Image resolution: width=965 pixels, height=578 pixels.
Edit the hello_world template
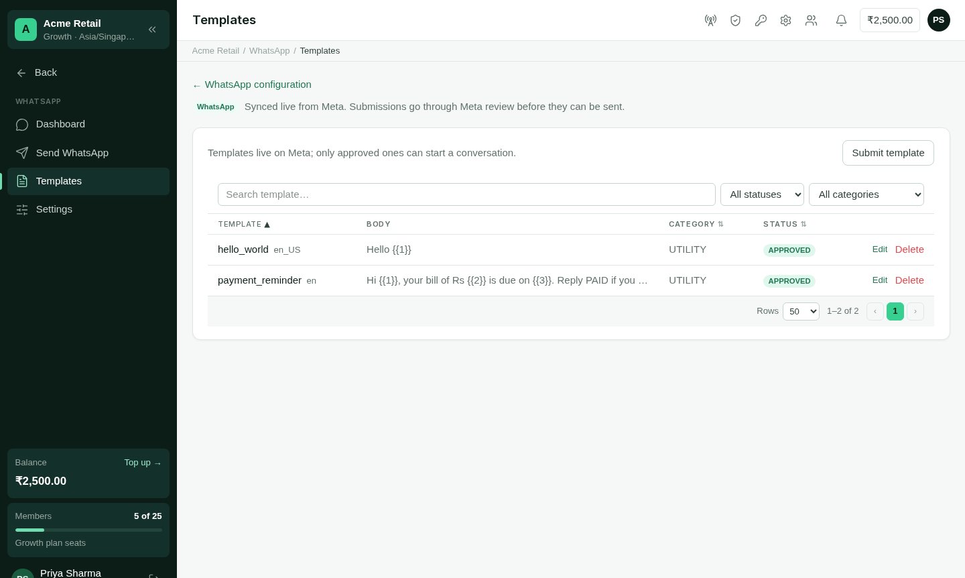(x=880, y=249)
